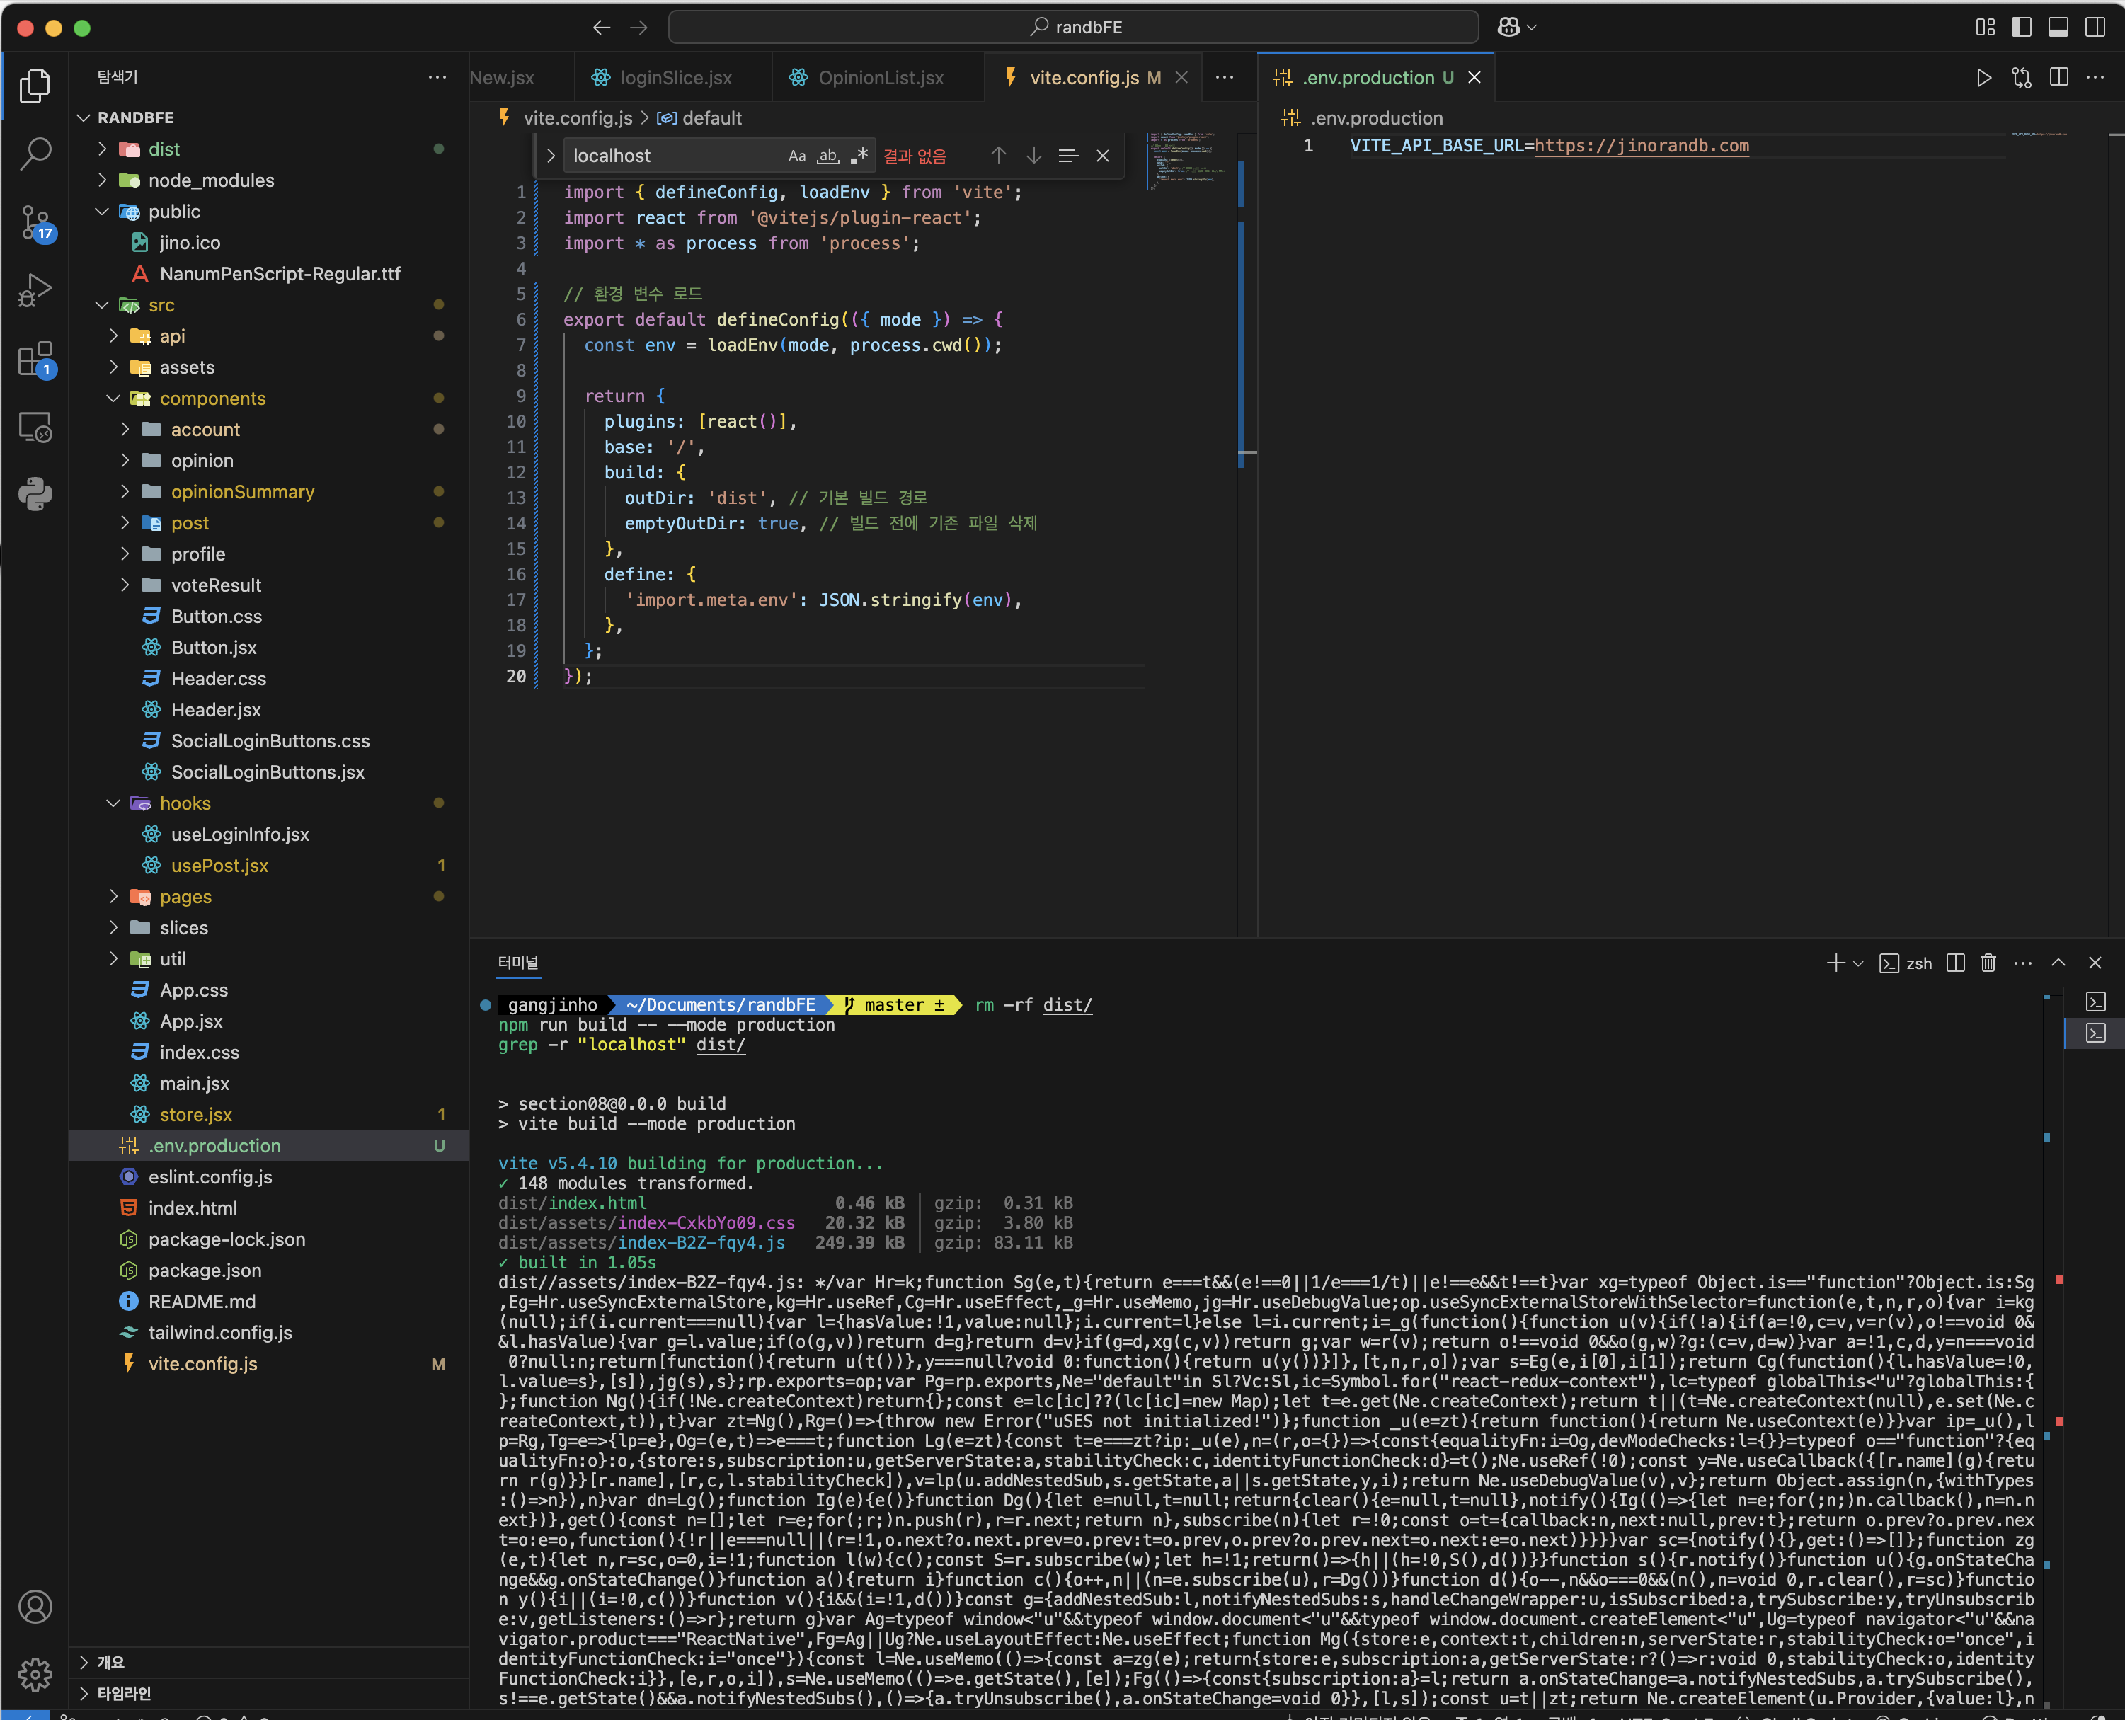Viewport: 2125px width, 1720px height.
Task: Open the terminal launch profile dropdown
Action: (x=1859, y=963)
